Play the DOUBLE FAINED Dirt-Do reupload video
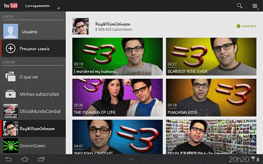The image size is (263, 164). 211,137
